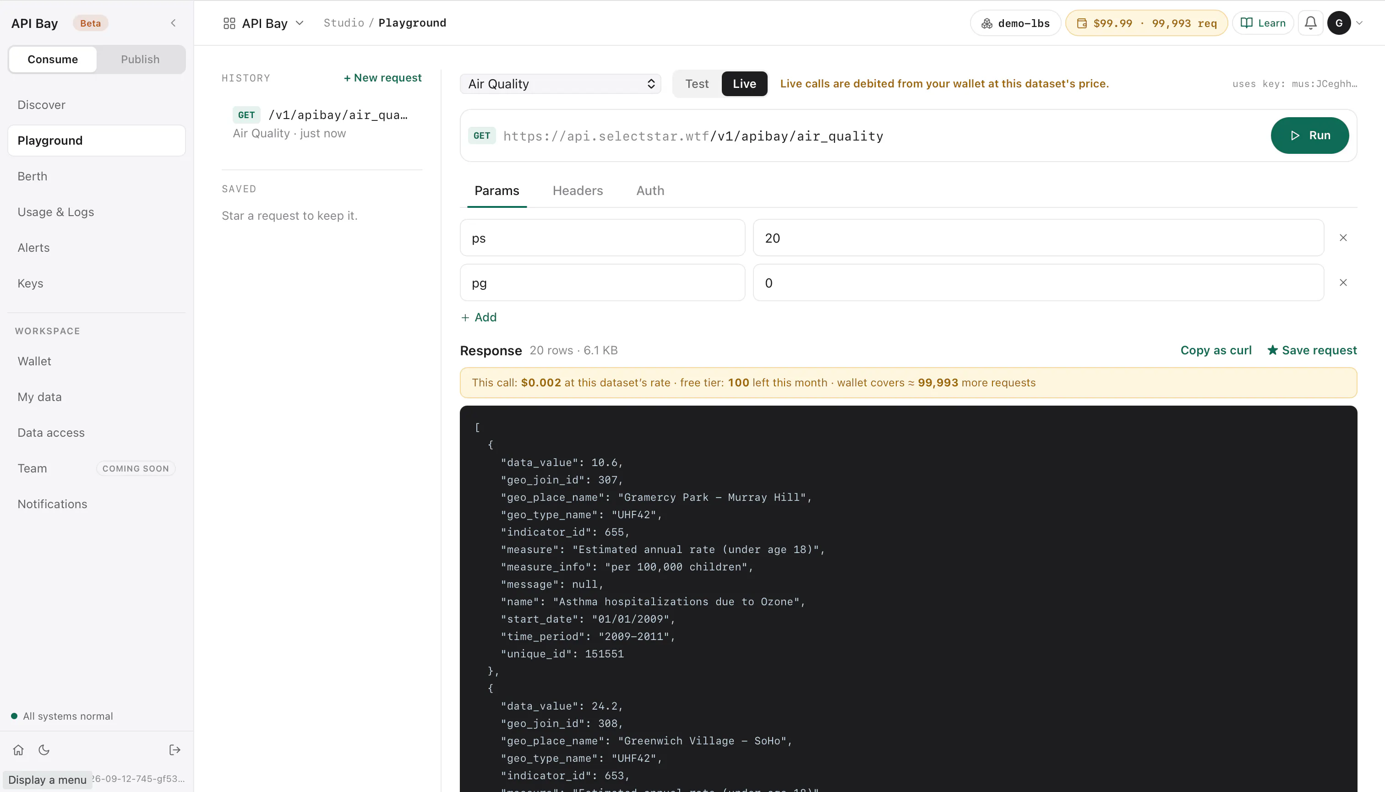Click Save request with star

pos(1312,350)
